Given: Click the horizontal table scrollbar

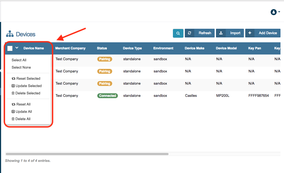Looking at the screenshot, I should [87, 154].
